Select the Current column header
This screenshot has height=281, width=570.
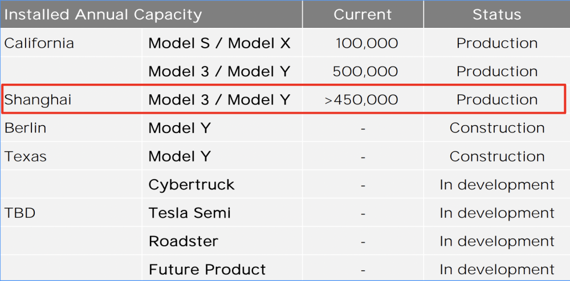pyautogui.click(x=363, y=15)
